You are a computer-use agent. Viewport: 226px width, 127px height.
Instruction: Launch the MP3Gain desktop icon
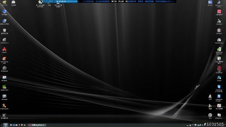pyautogui.click(x=4, y=68)
